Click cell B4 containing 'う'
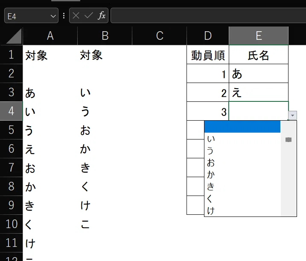 [x=105, y=111]
